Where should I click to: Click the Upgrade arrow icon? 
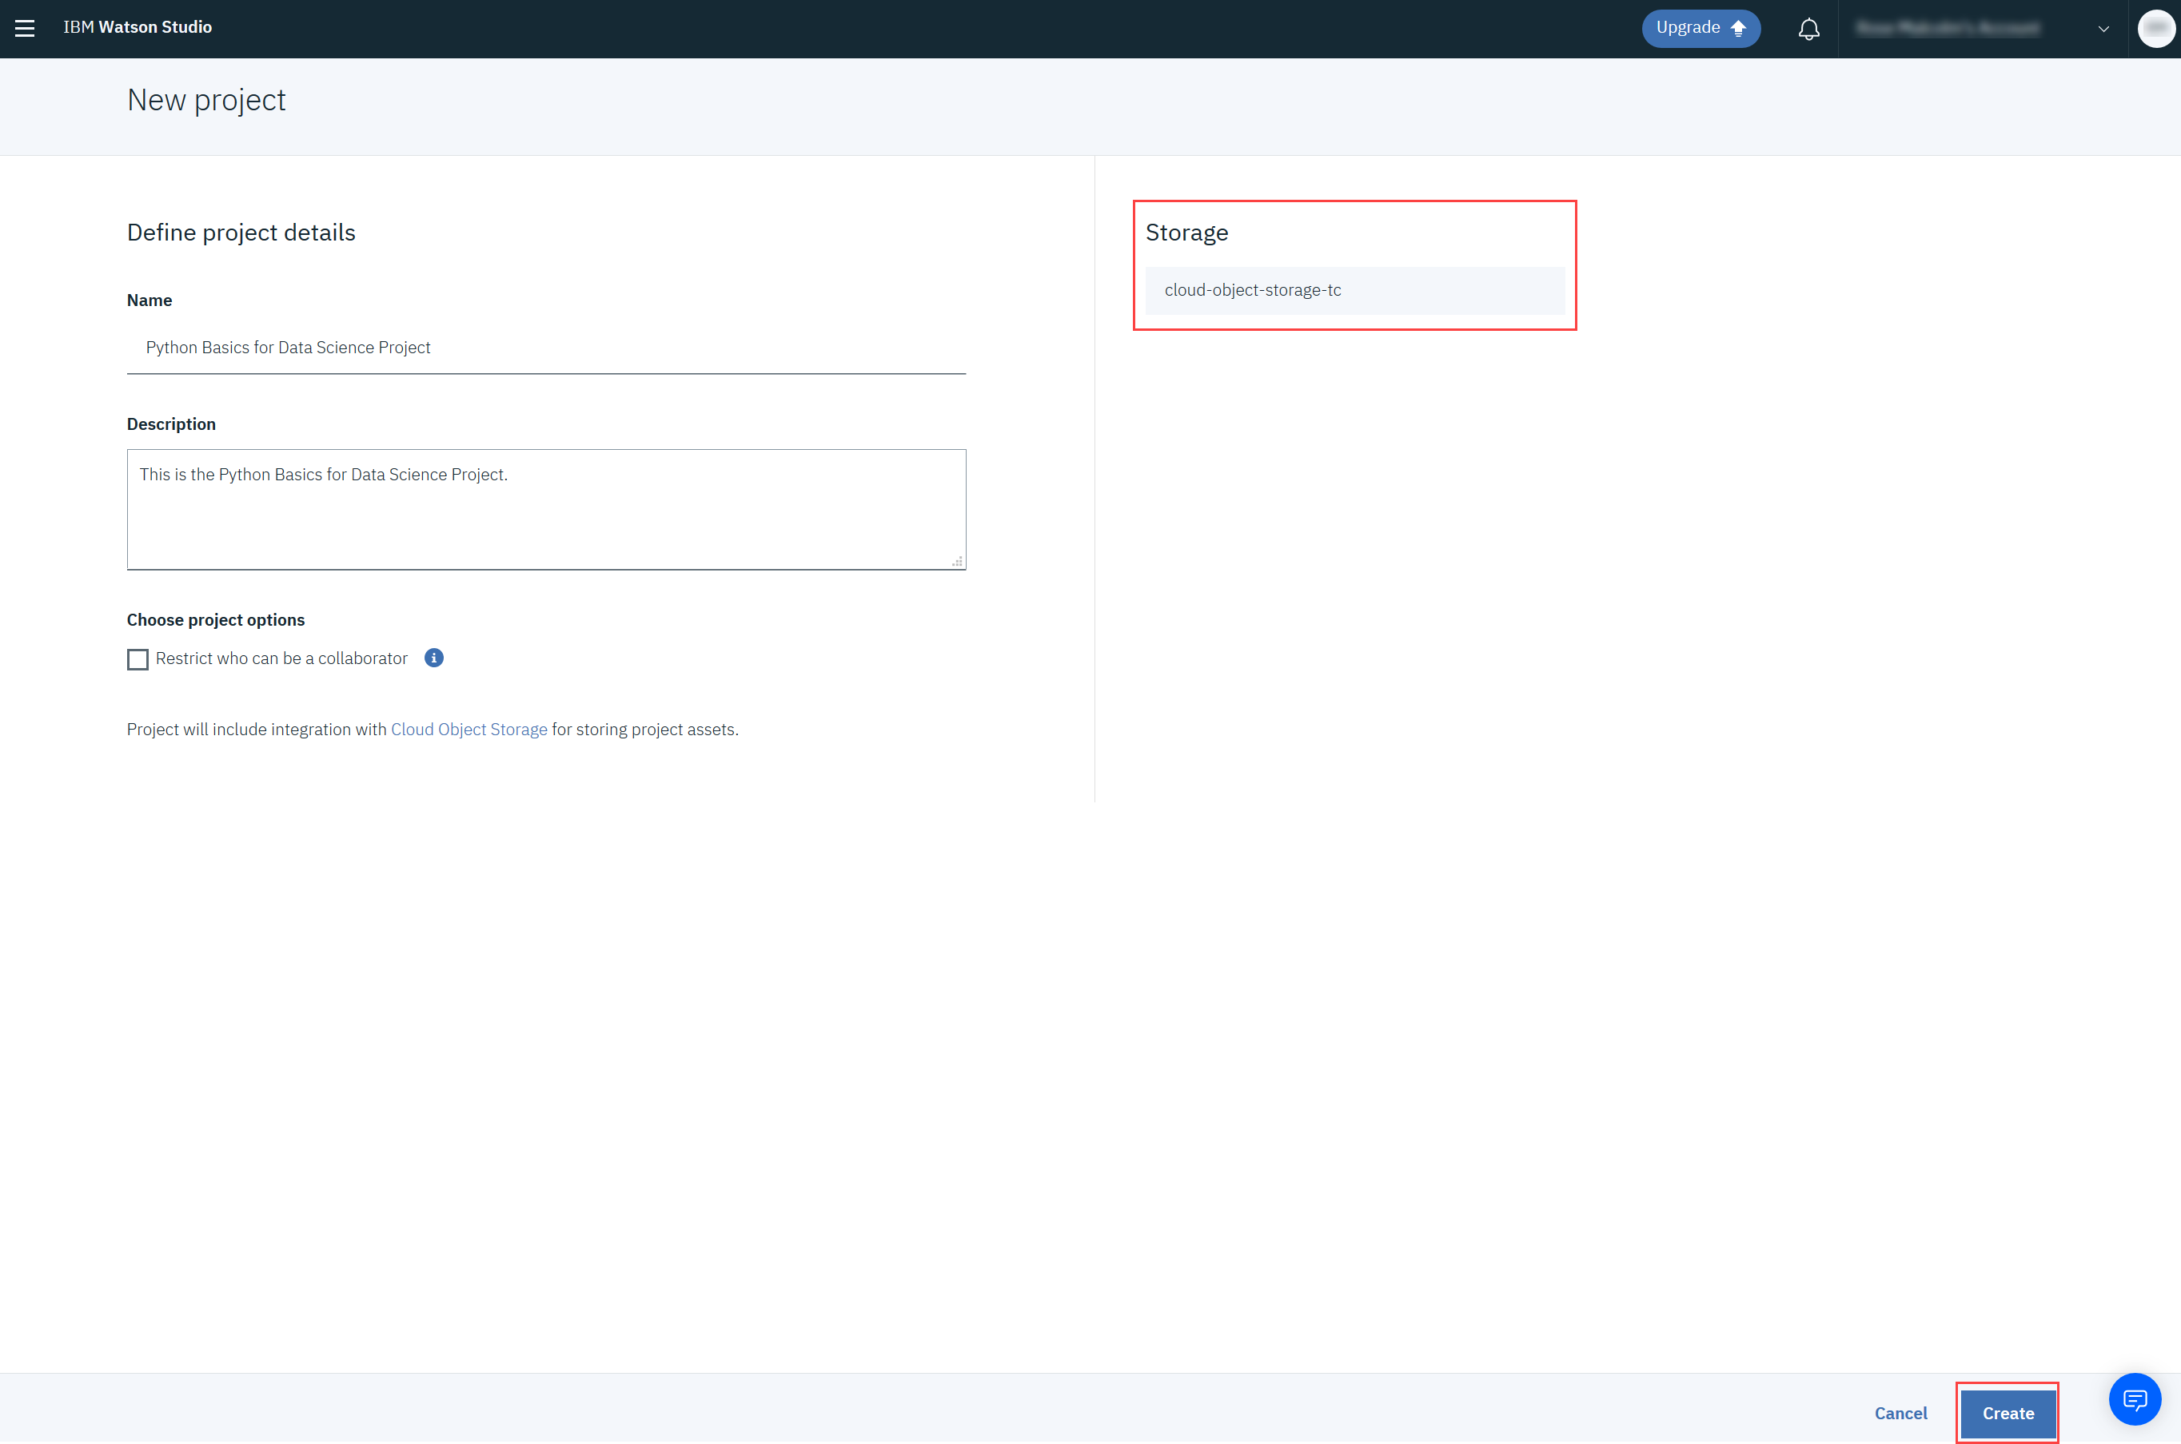(x=1739, y=29)
